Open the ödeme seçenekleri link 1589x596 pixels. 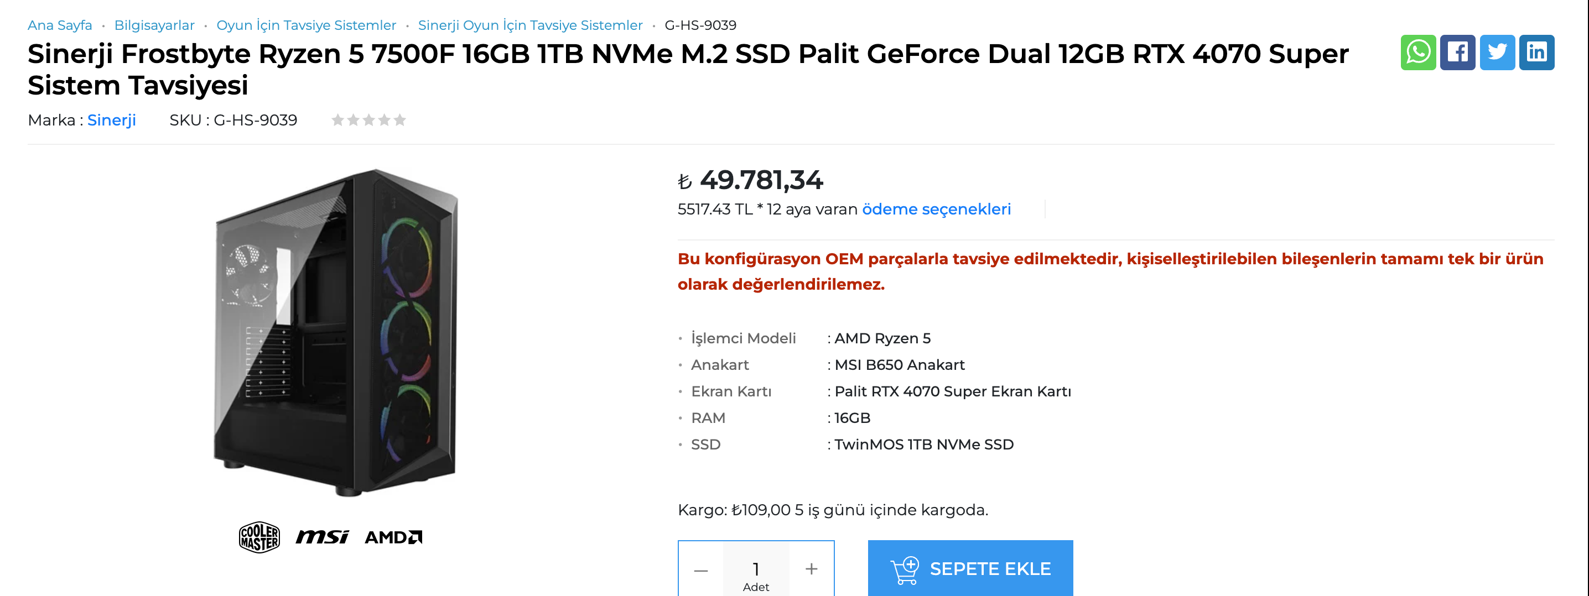point(936,210)
